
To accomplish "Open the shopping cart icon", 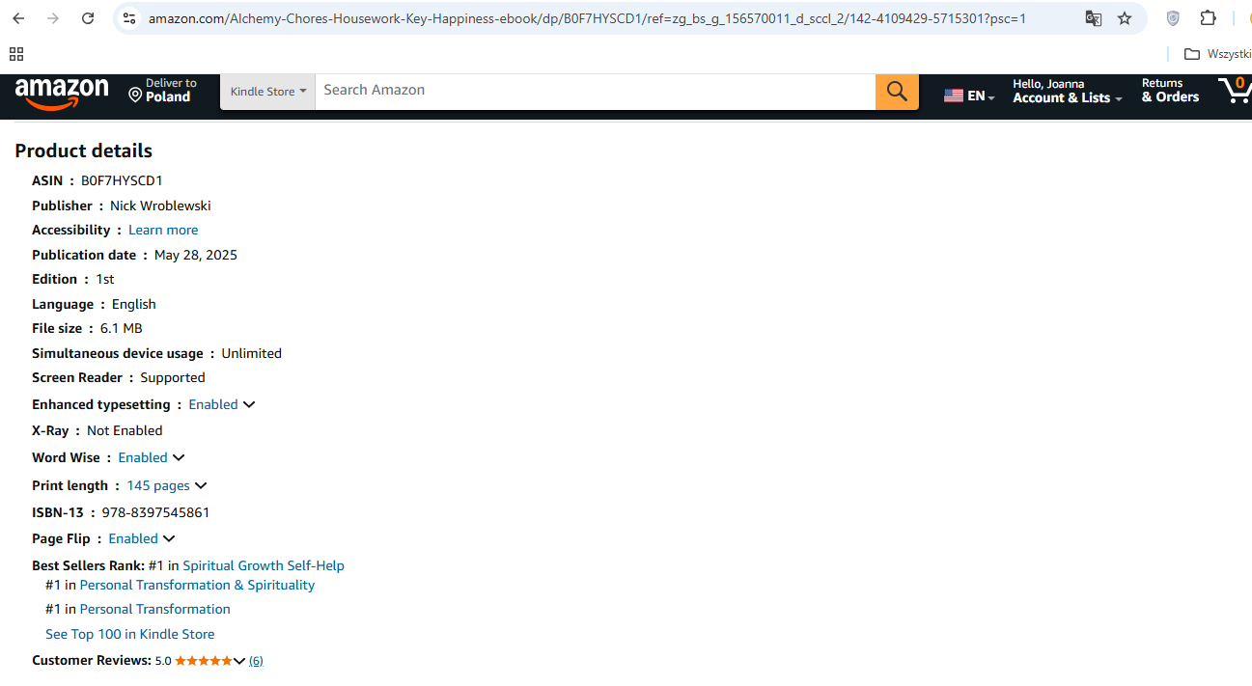I will (1234, 91).
